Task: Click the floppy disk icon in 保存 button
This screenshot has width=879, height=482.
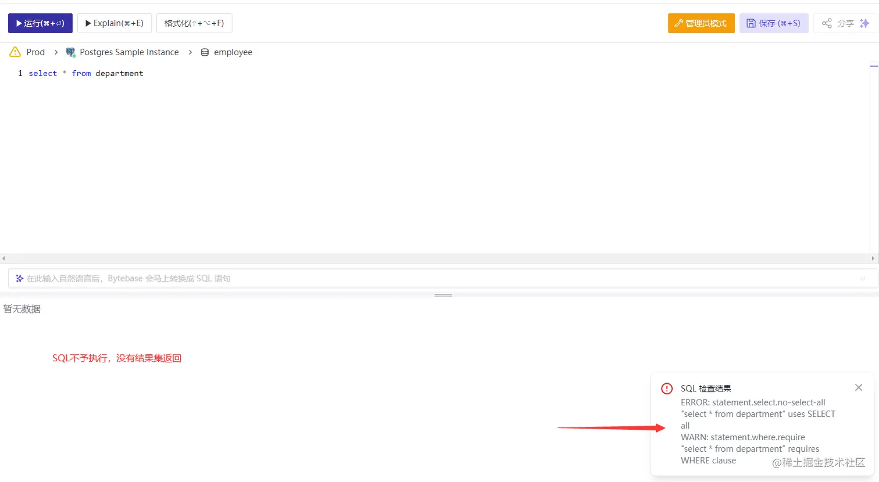Action: point(751,23)
